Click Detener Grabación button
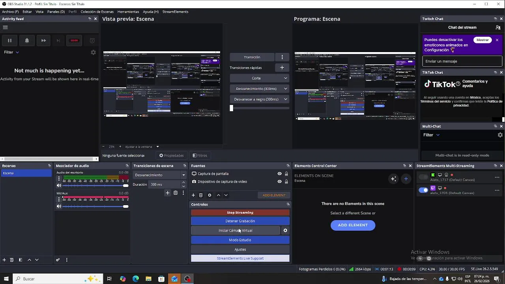The image size is (505, 284). click(x=240, y=221)
